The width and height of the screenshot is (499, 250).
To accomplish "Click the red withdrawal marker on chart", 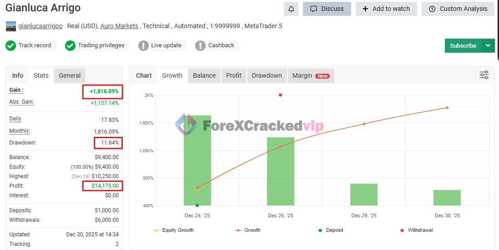I will coord(280,95).
